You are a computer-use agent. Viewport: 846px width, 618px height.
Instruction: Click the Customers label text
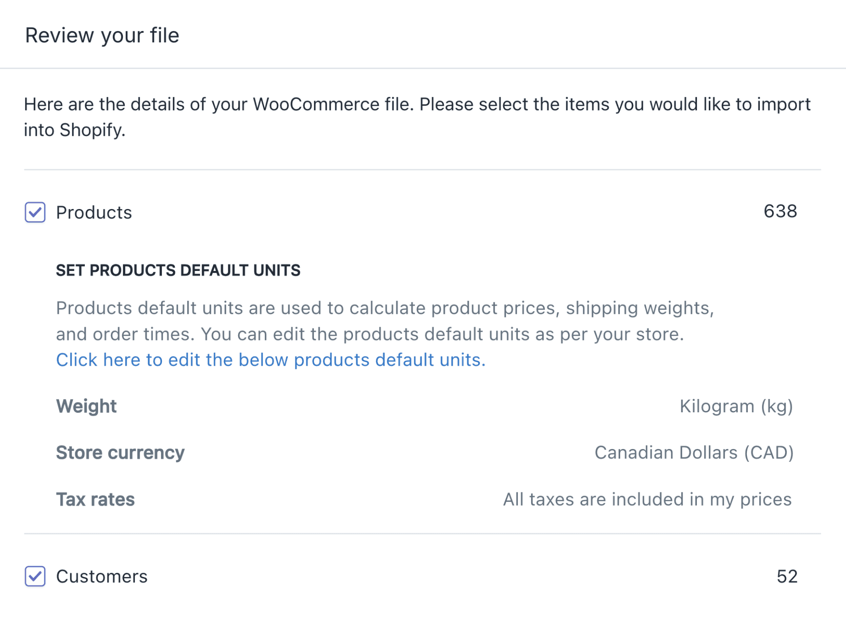coord(102,577)
